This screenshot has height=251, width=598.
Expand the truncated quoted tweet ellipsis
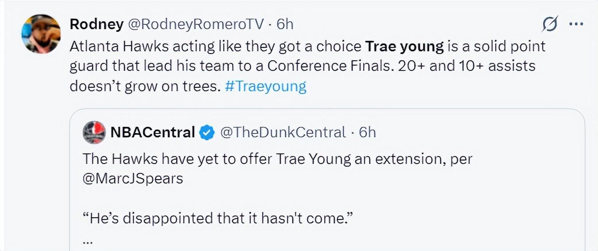coord(88,241)
